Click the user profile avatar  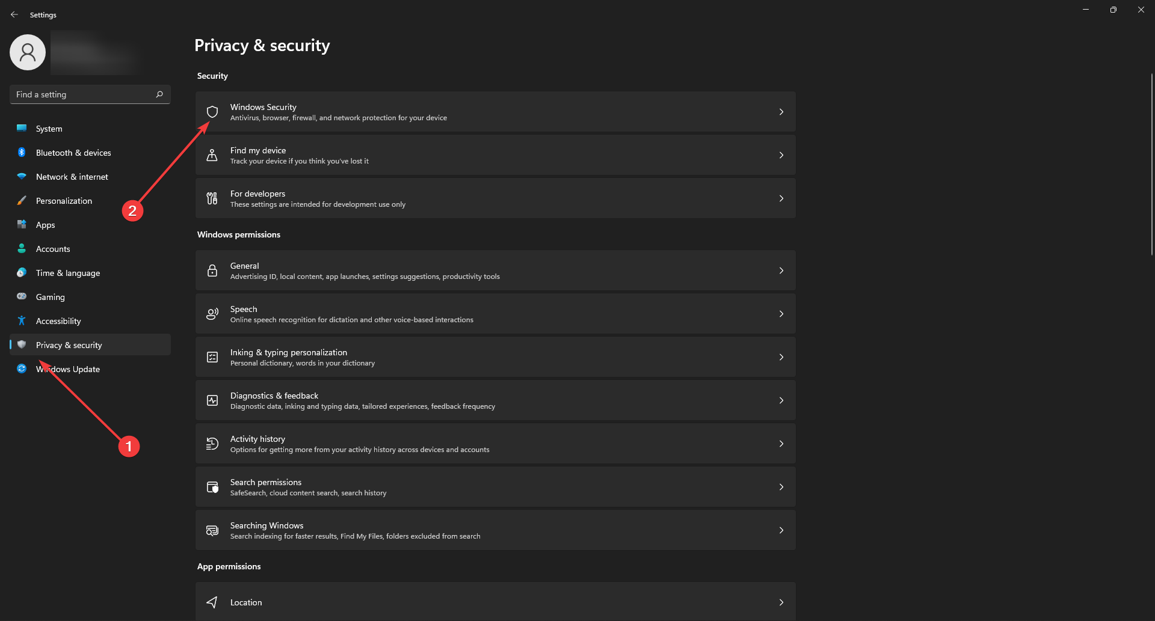(x=28, y=52)
